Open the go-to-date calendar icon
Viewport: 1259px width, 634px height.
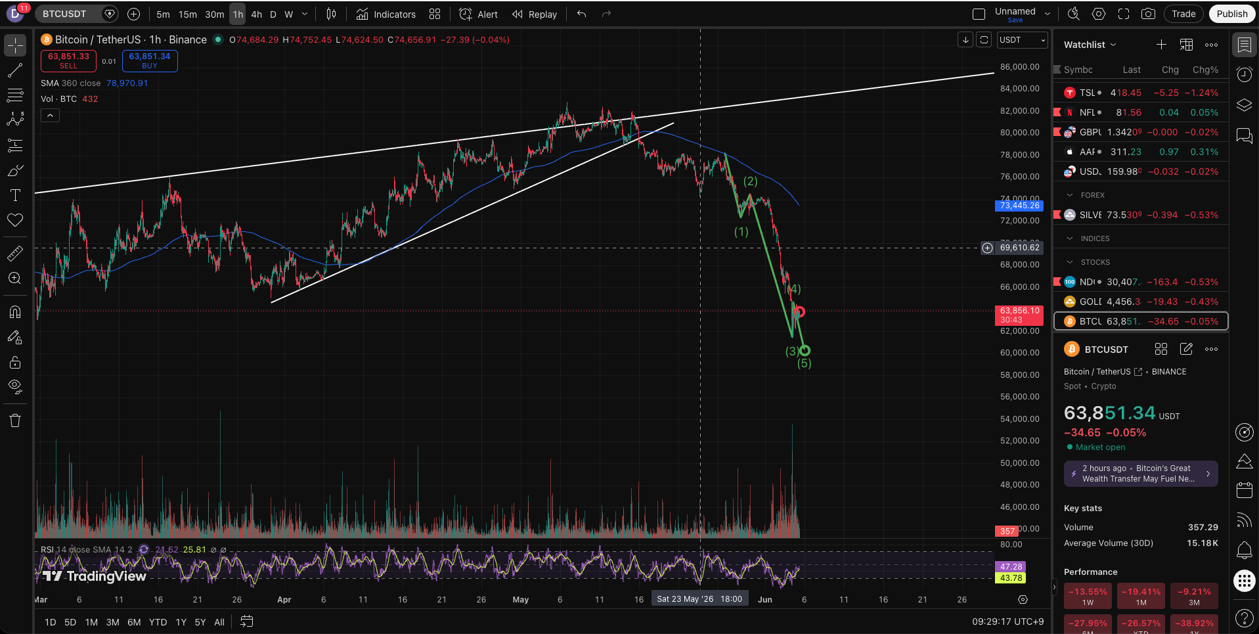point(246,622)
